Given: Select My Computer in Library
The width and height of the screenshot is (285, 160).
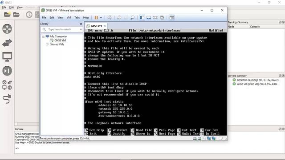Looking at the screenshot, I should (x=58, y=36).
